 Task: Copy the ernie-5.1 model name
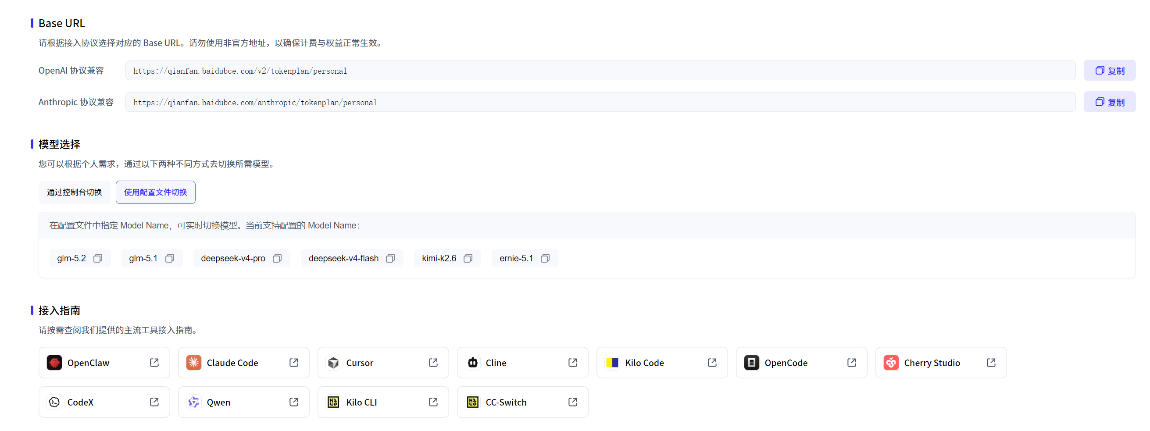tap(545, 258)
